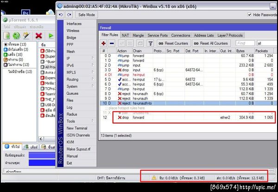Viewport: 278px width, 192px height.
Task: Select rule 3 drop input row
Action: [x=188, y=70]
